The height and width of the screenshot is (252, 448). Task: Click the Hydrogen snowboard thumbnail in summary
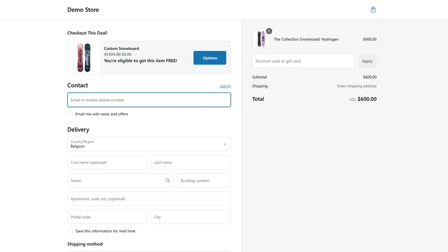tap(261, 39)
